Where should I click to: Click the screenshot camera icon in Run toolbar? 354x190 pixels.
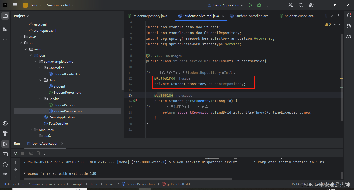click(x=31, y=153)
